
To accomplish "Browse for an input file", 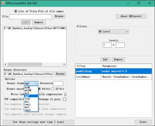I will point(59,16).
